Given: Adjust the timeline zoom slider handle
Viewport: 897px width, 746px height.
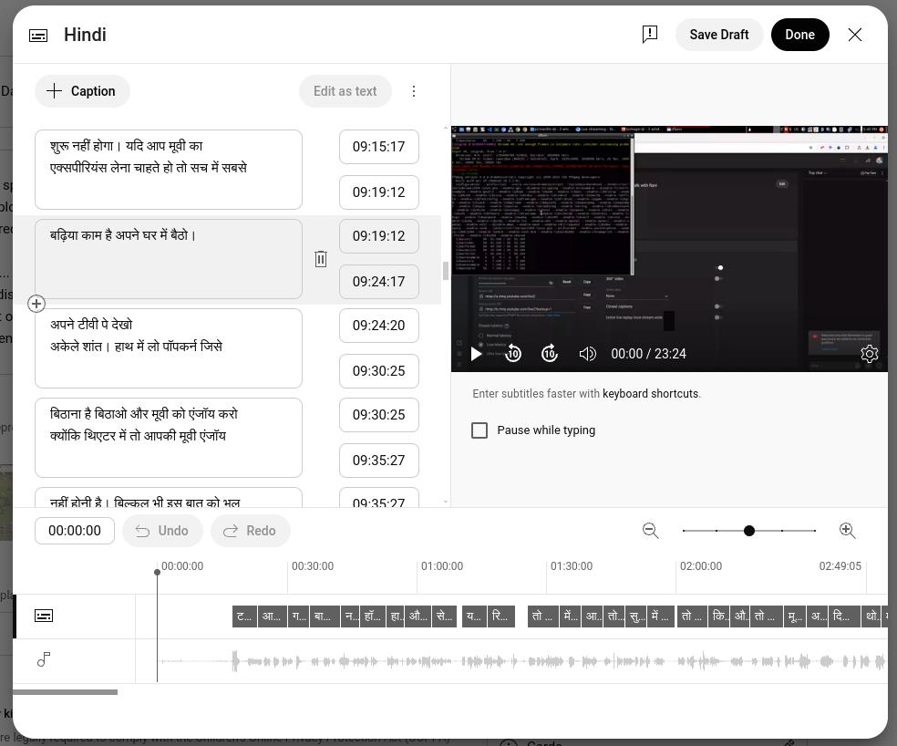Looking at the screenshot, I should click(x=749, y=531).
